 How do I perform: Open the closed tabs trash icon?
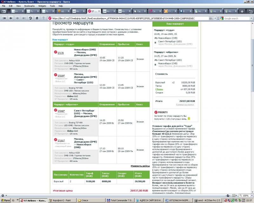click(x=251, y=11)
